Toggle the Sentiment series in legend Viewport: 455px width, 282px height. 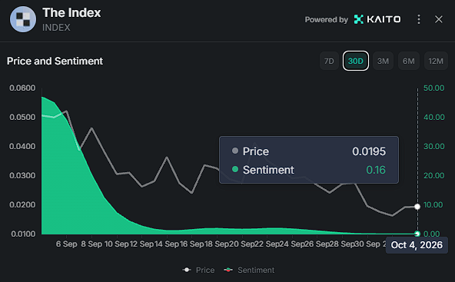pyautogui.click(x=249, y=270)
